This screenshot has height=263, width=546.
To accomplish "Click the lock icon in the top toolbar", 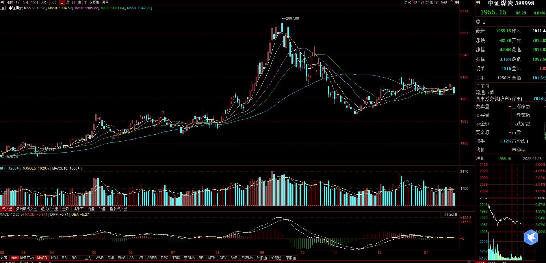I will [451, 2].
